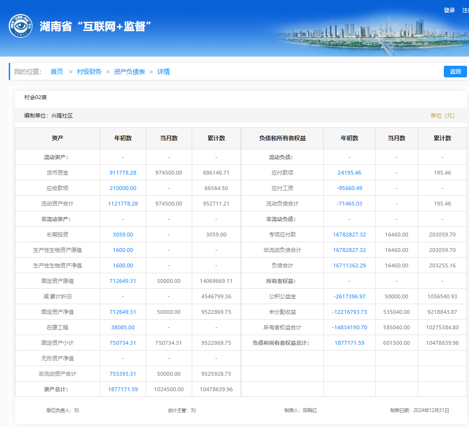Click the 返回 button
This screenshot has width=469, height=427.
point(455,72)
